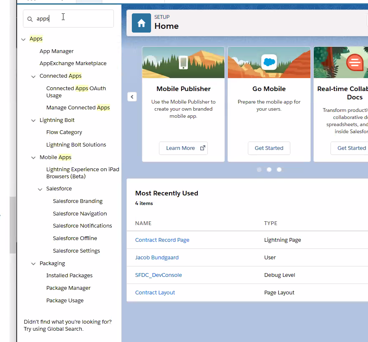Open Package Manager
The width and height of the screenshot is (368, 342).
tap(68, 288)
